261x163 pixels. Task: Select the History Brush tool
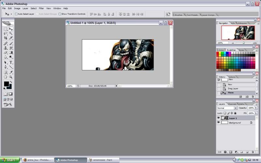point(11,48)
